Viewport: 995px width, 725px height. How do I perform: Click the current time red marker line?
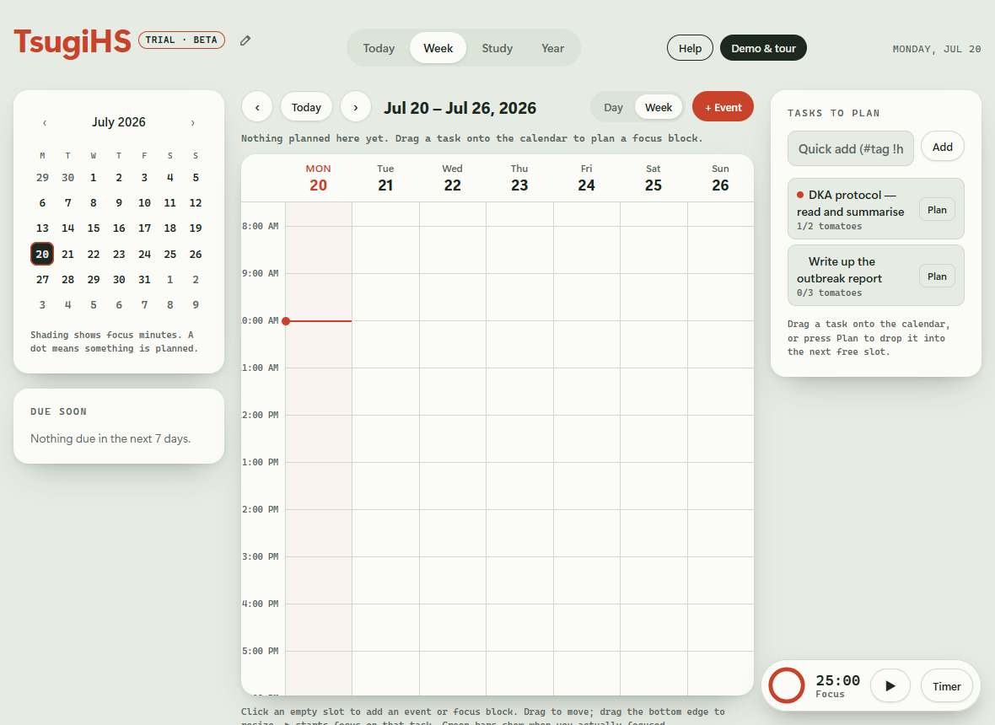click(x=318, y=321)
